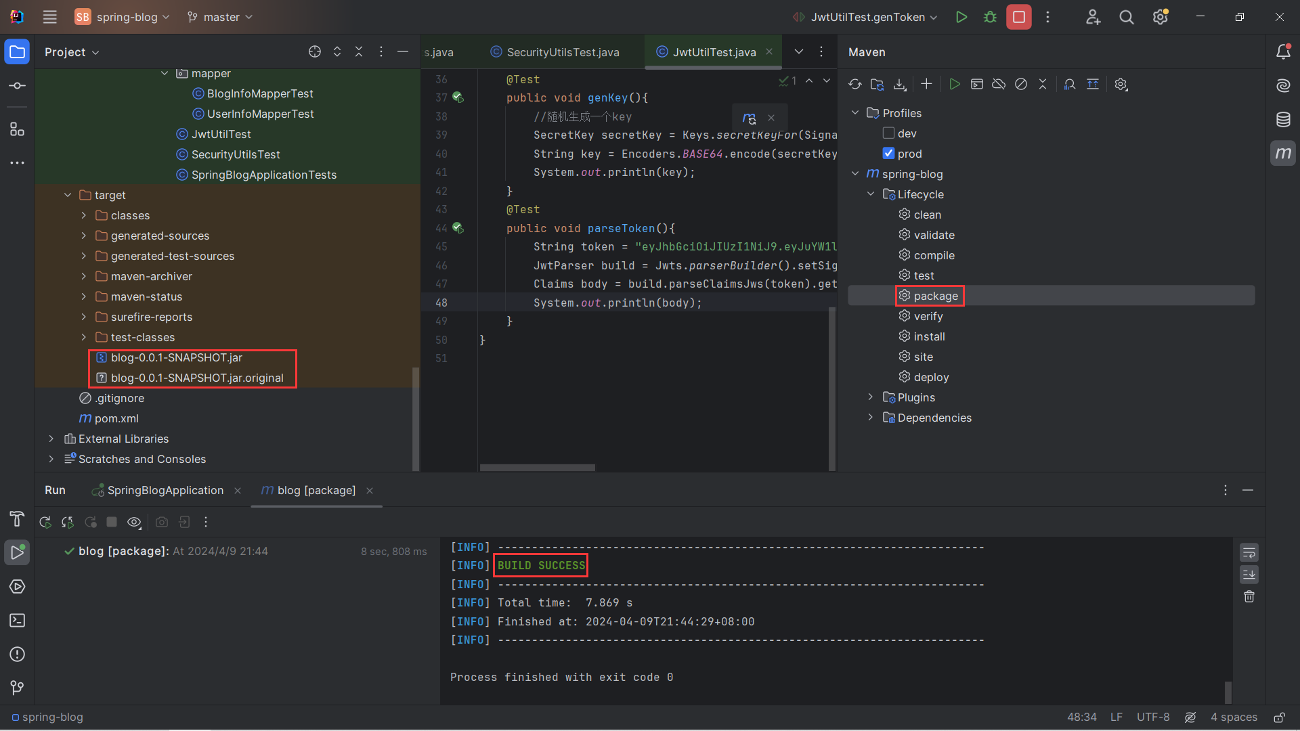
Task: Open the Code With Me user icon
Action: click(x=1093, y=17)
